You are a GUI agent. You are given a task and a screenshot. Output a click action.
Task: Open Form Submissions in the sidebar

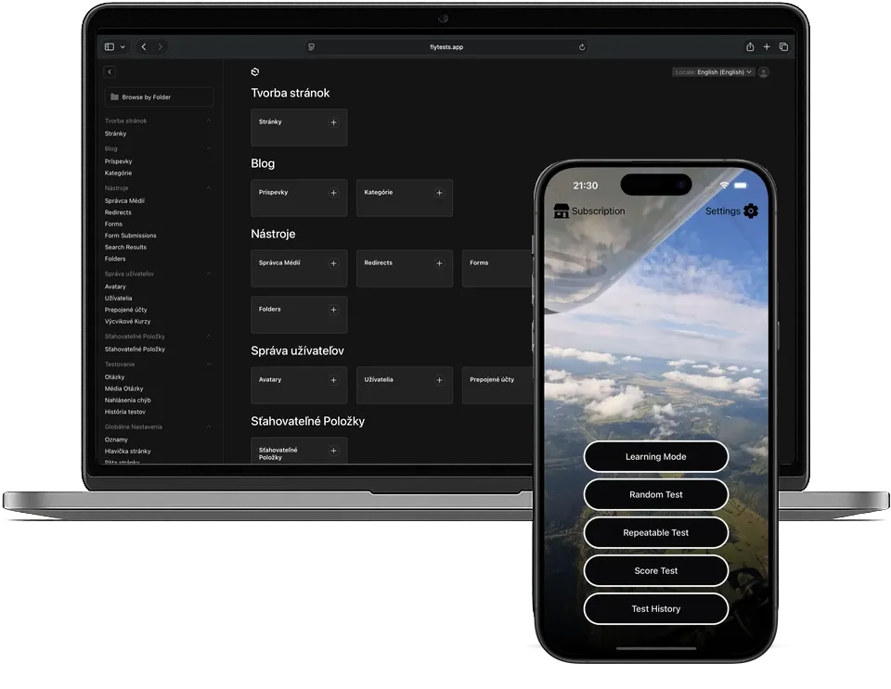(130, 236)
